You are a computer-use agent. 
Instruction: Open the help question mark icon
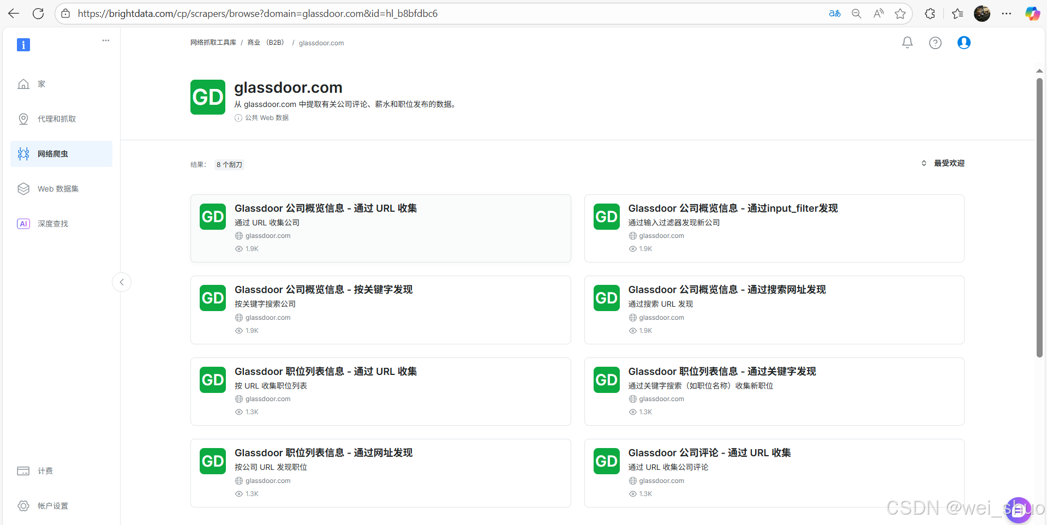pos(935,43)
